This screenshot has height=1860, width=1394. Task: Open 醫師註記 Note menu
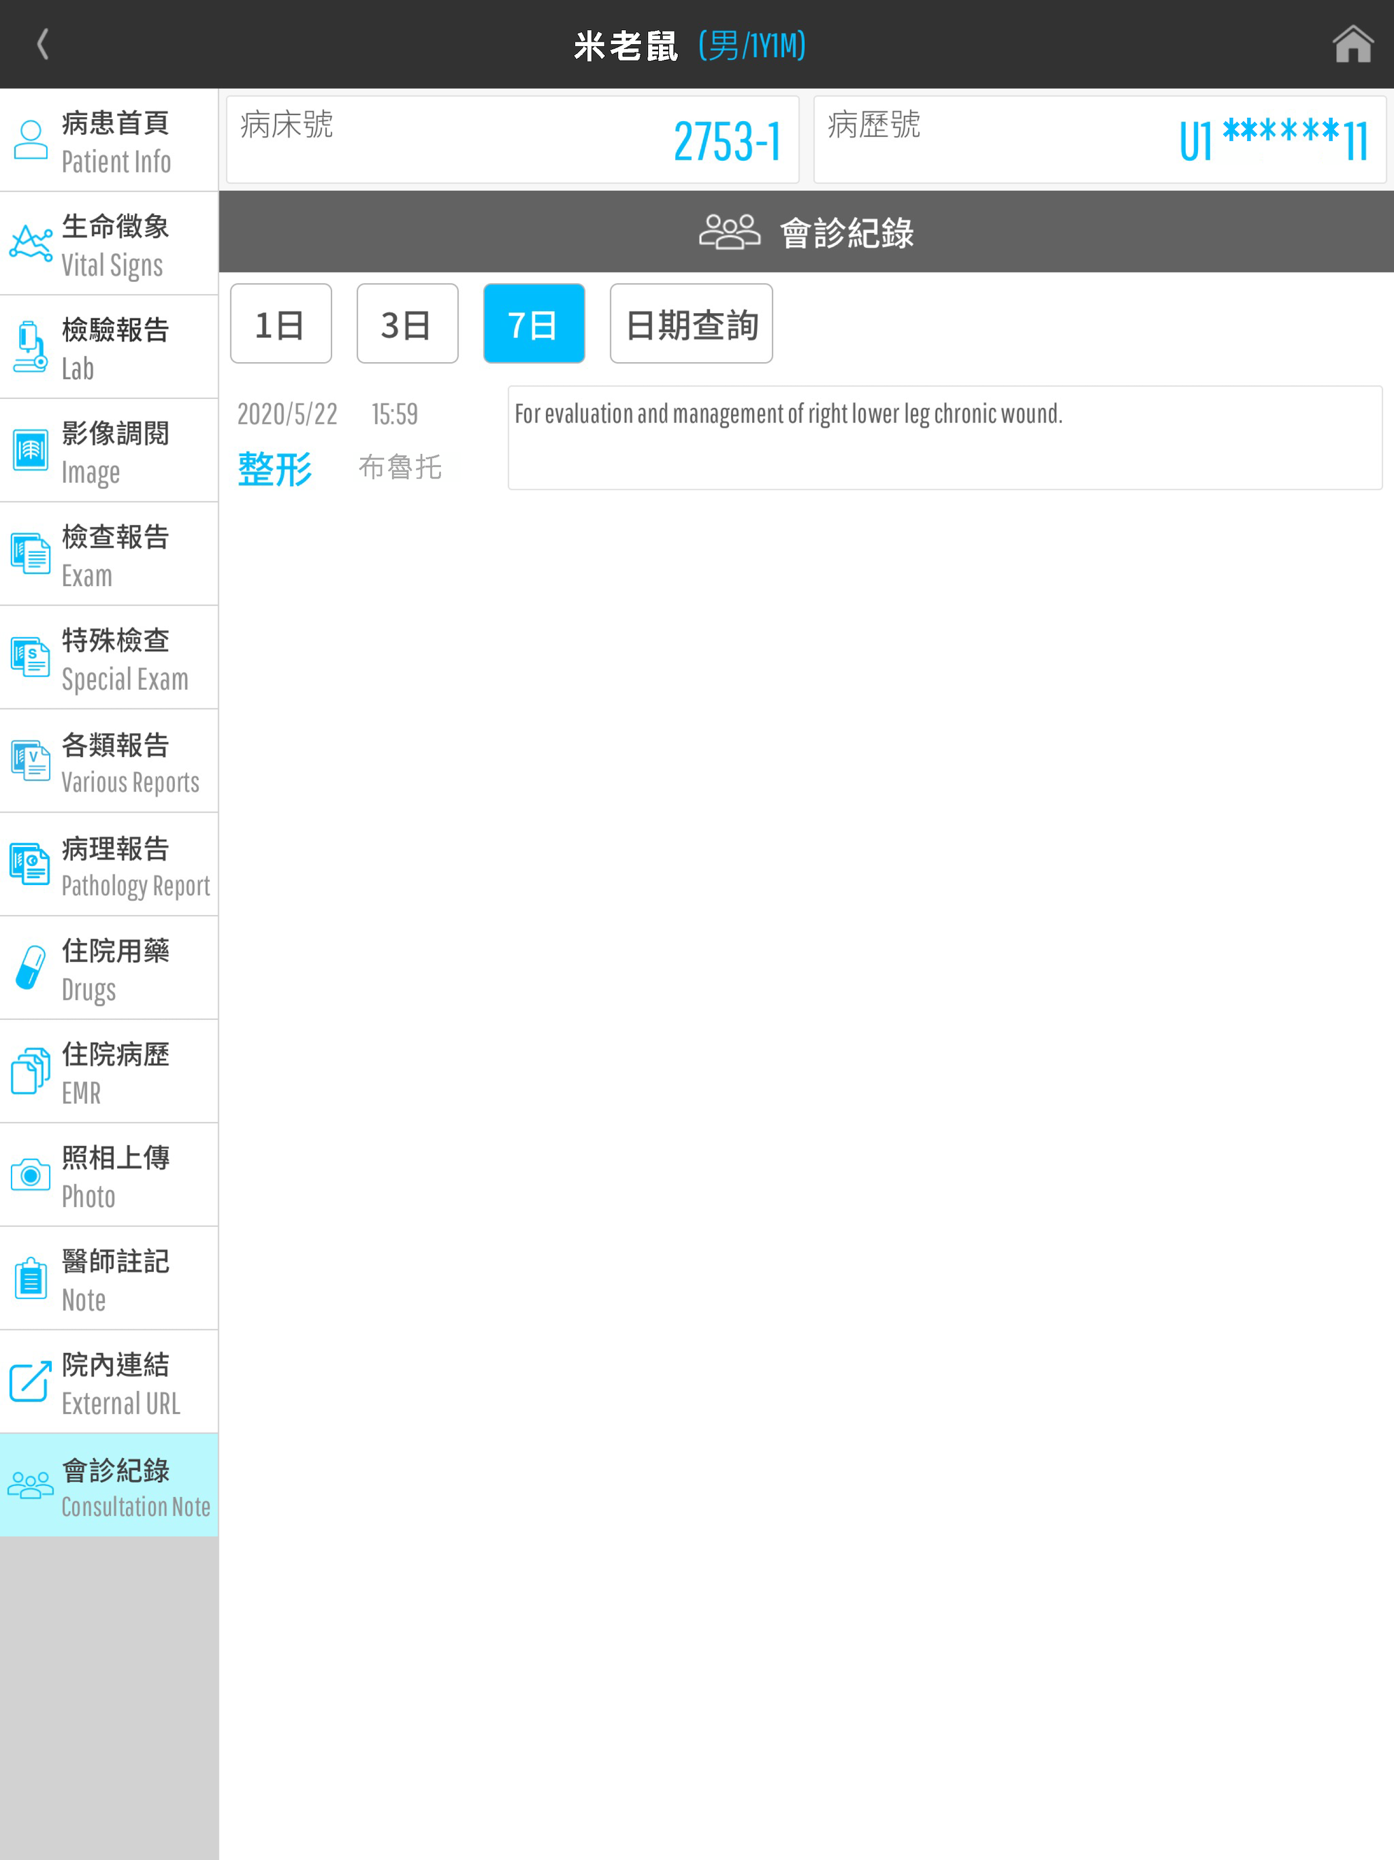pyautogui.click(x=110, y=1278)
